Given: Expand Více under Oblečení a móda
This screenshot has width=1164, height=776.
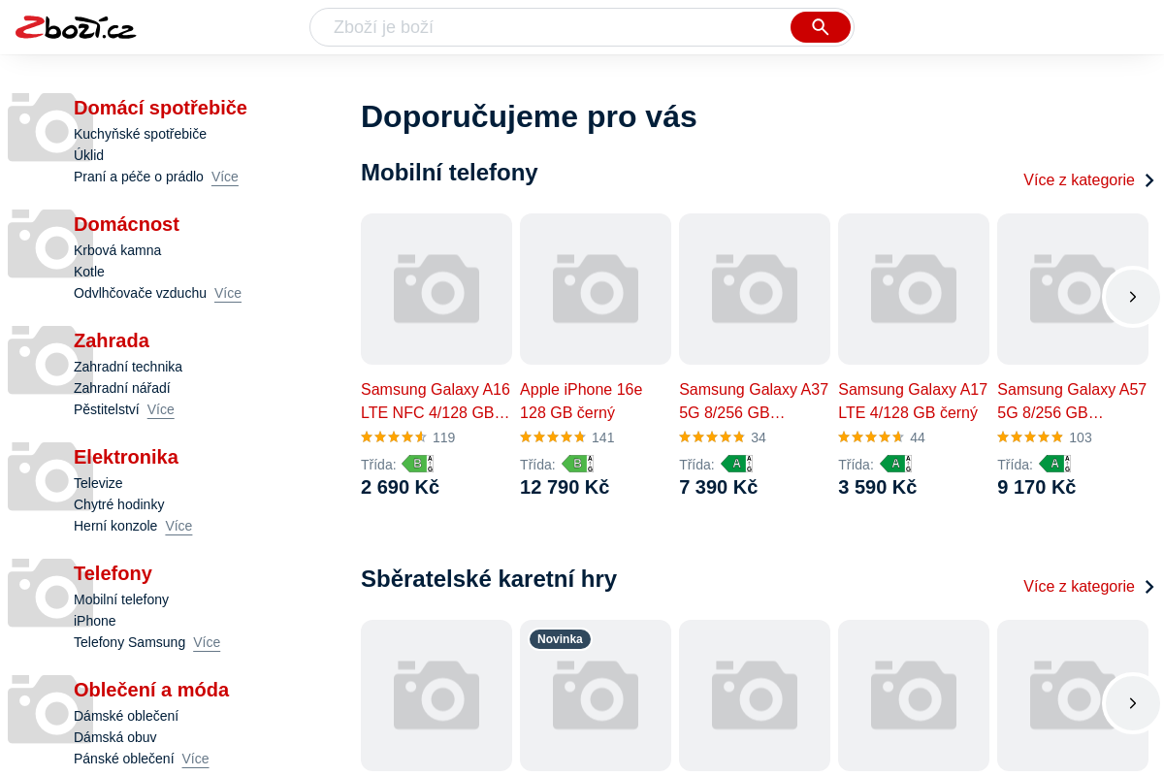Looking at the screenshot, I should pyautogui.click(x=195, y=759).
